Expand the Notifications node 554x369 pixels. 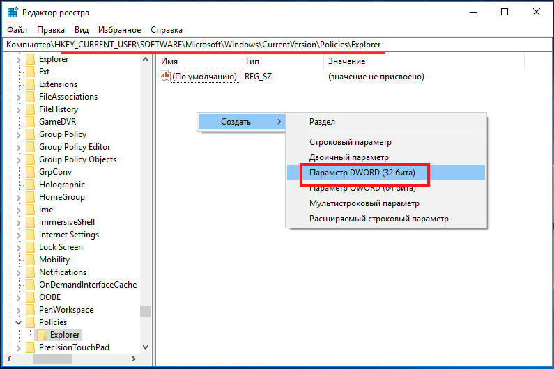tap(18, 273)
